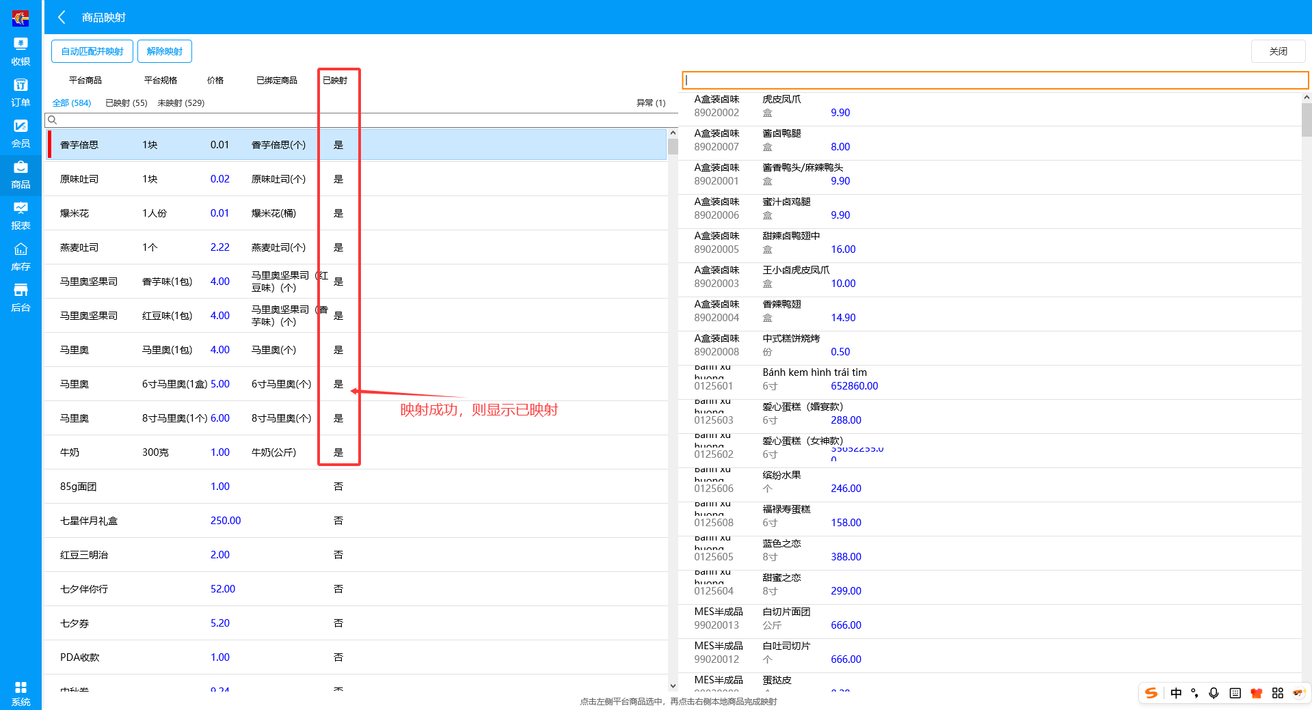The width and height of the screenshot is (1312, 710).
Task: Open the IME toolbox grid icon
Action: coord(1277,693)
